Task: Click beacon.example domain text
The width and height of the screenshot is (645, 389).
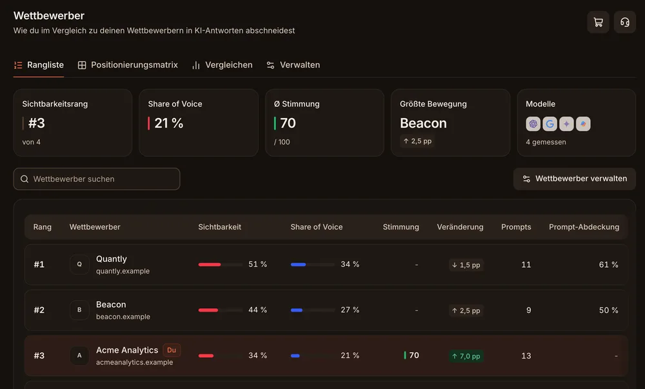Action: click(x=123, y=317)
